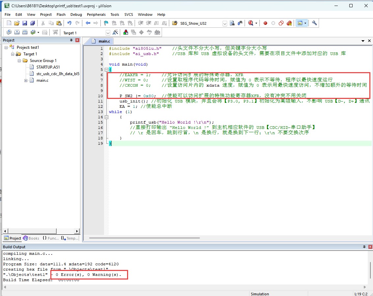Save all files
373x296 pixels.
[33, 23]
